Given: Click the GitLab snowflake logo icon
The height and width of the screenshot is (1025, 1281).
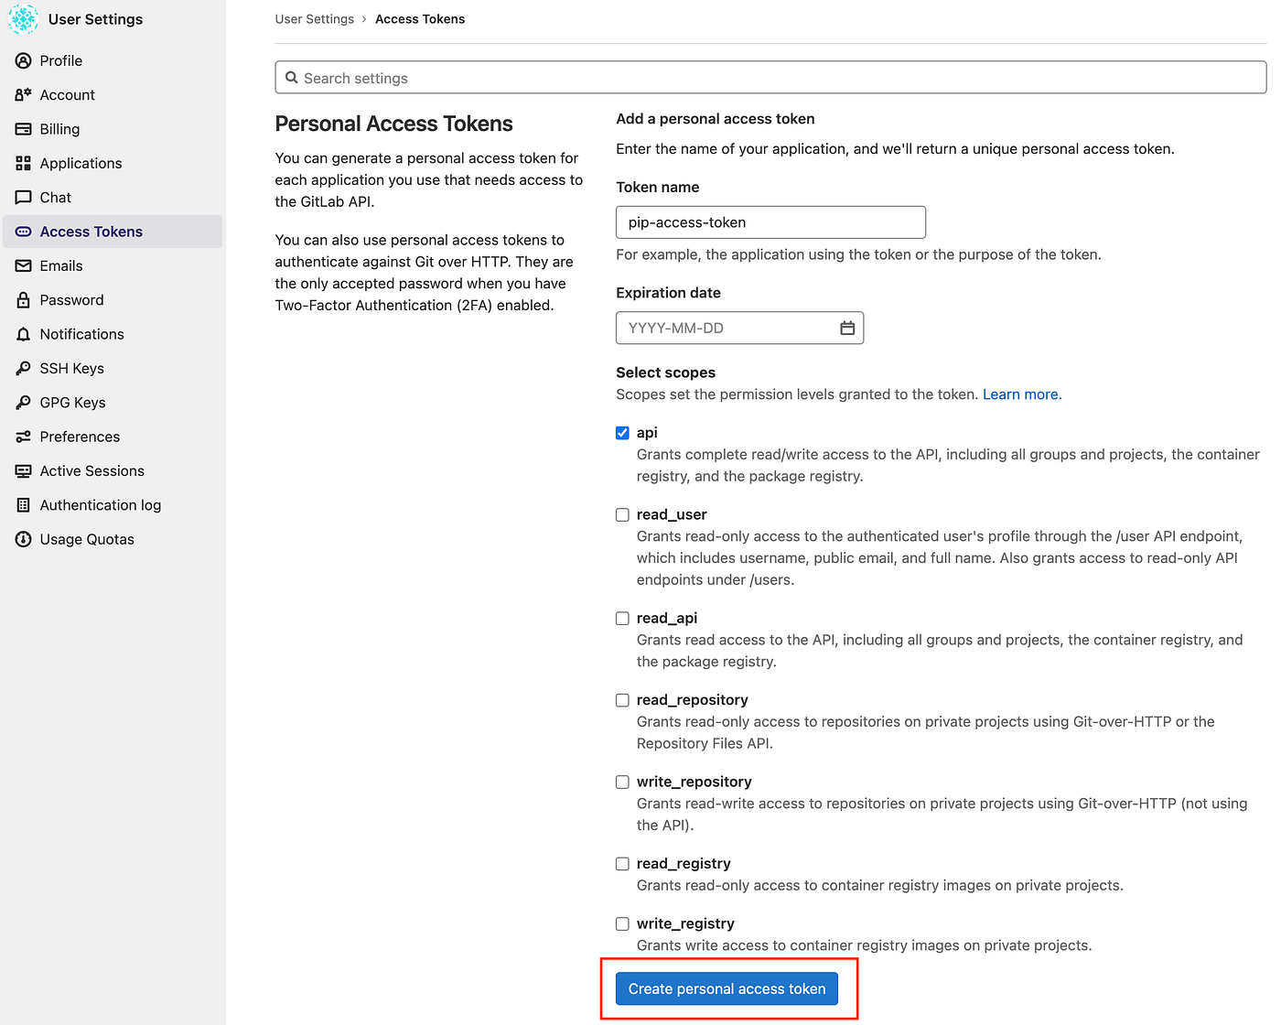Looking at the screenshot, I should [x=23, y=19].
